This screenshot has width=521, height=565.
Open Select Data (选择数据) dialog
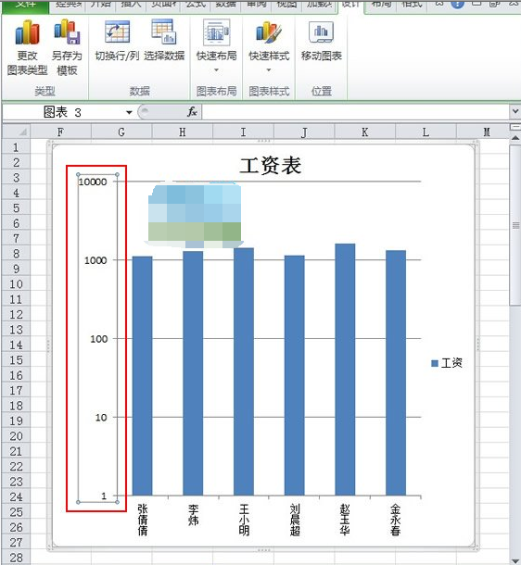pyautogui.click(x=164, y=41)
